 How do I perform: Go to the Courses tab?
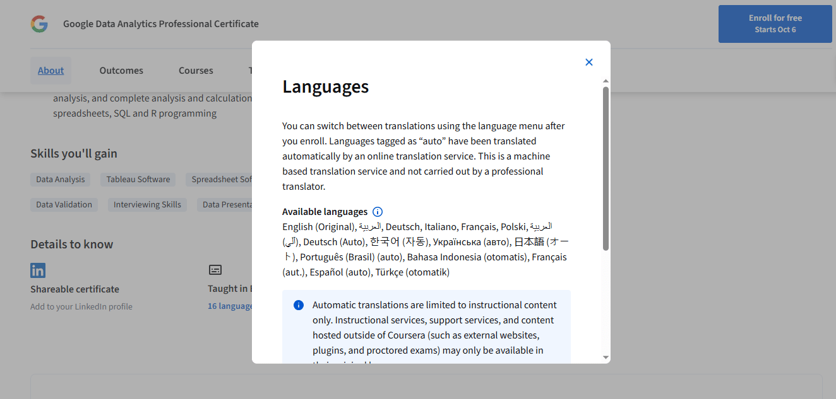click(196, 71)
